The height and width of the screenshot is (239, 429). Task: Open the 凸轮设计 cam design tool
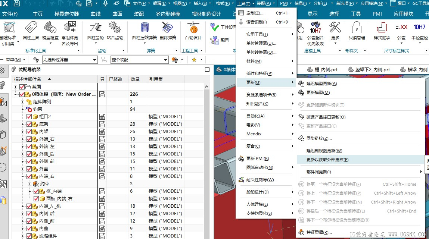(x=193, y=31)
